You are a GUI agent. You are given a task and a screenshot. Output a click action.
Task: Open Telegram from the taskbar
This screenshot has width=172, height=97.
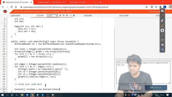tap(42, 95)
